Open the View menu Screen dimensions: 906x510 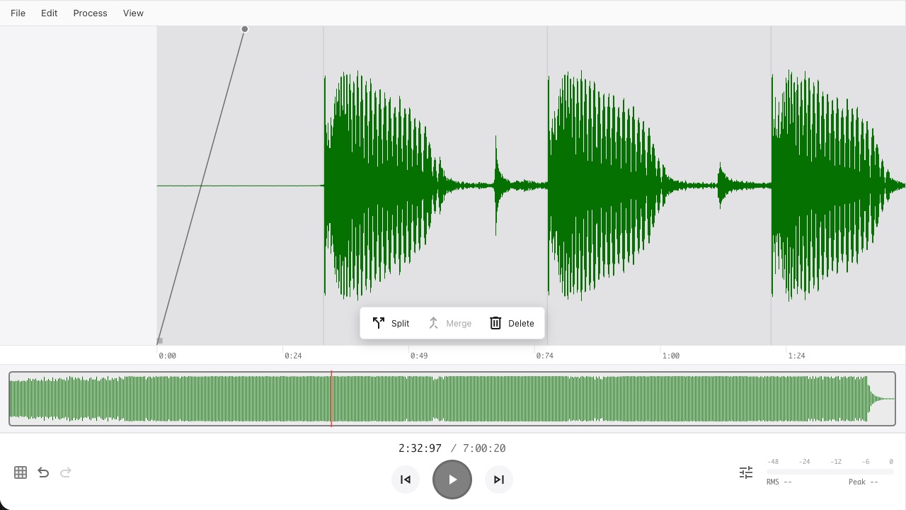(133, 13)
